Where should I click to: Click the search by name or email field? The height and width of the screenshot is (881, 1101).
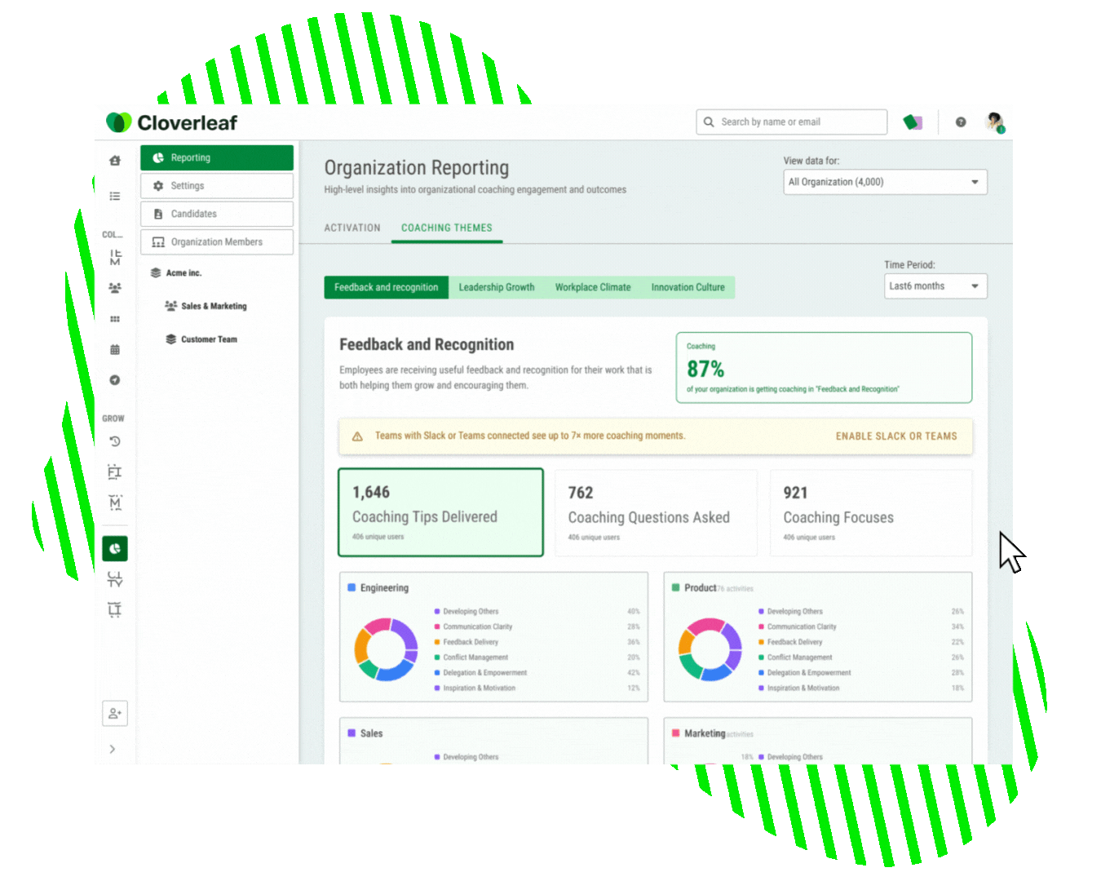coord(791,122)
